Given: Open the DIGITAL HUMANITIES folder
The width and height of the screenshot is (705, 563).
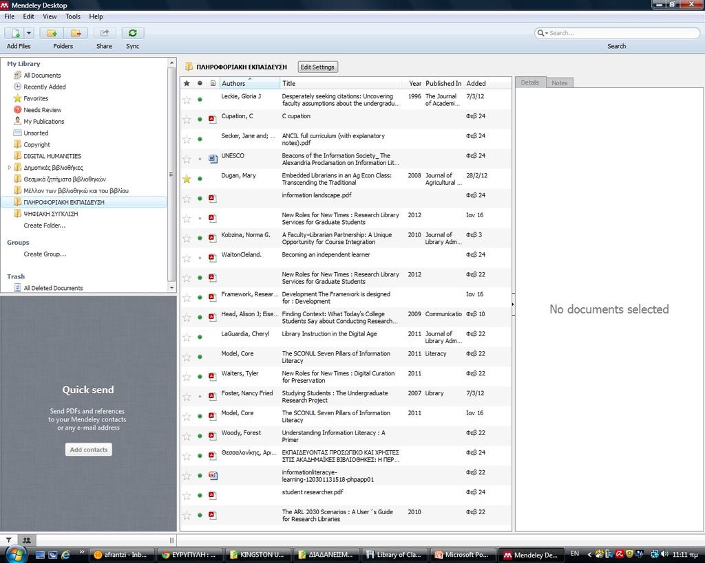Looking at the screenshot, I should pos(52,156).
